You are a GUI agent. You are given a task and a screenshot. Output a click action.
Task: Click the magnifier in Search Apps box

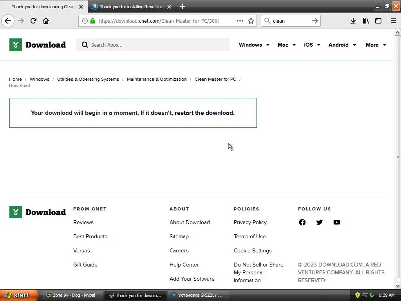[x=85, y=45]
